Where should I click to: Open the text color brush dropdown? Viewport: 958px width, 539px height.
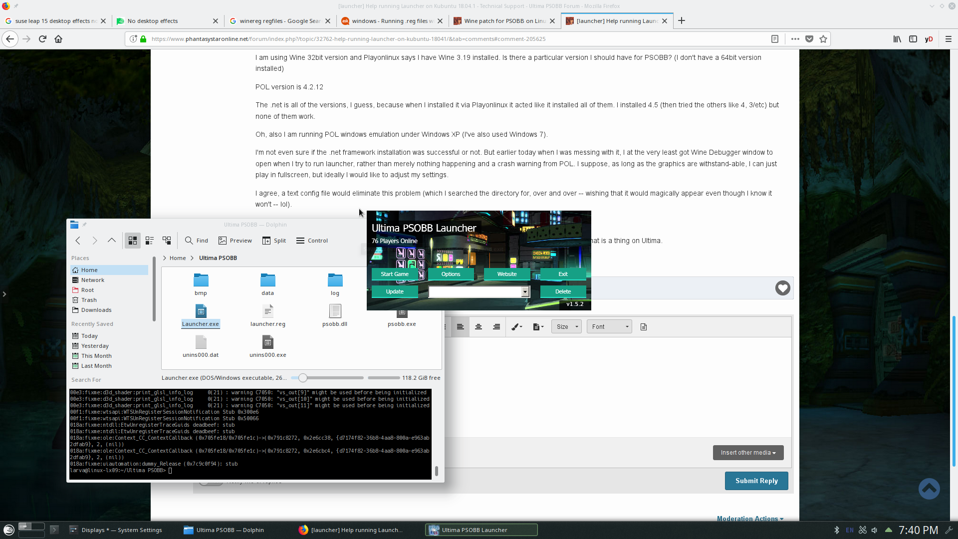tap(517, 327)
